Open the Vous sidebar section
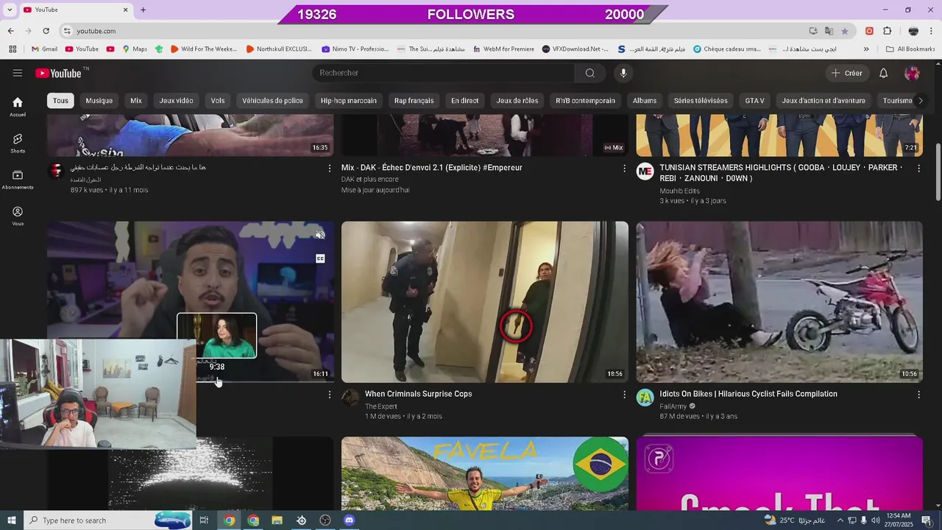Image resolution: width=942 pixels, height=530 pixels. [x=18, y=216]
